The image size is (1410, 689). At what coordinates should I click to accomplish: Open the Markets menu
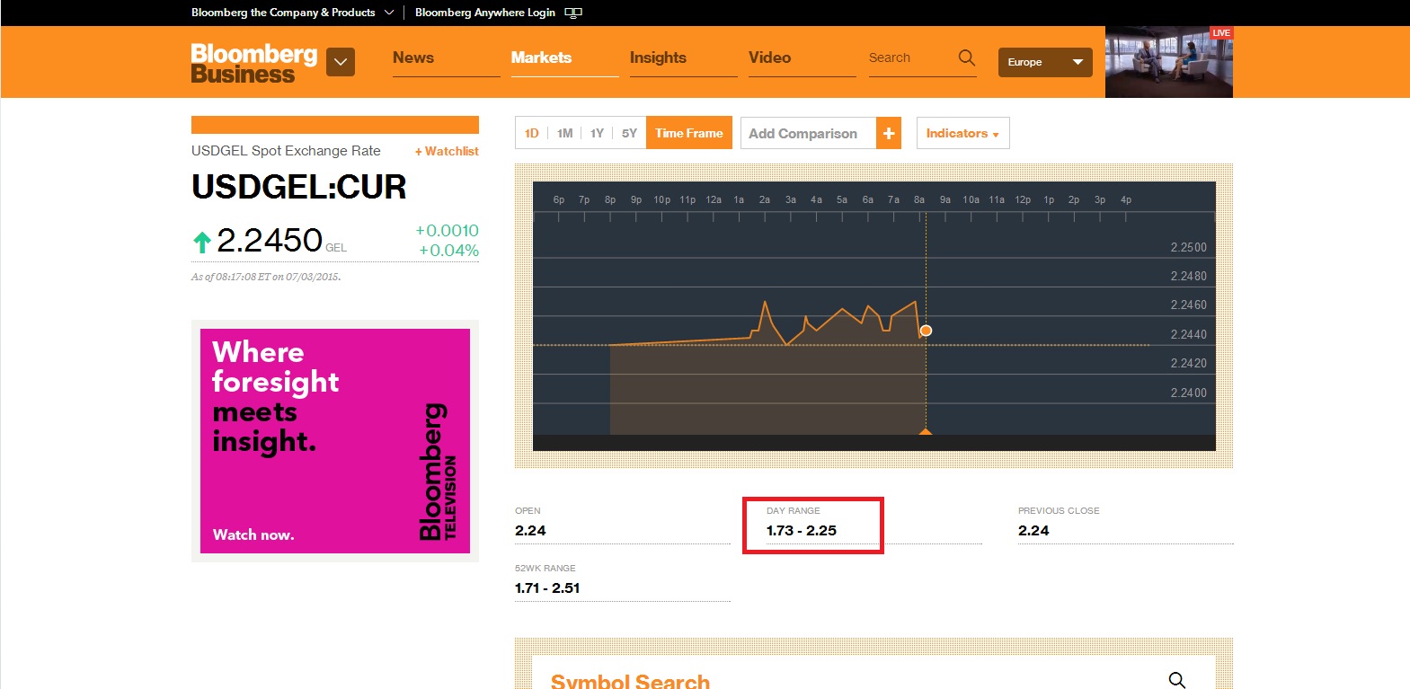[541, 57]
